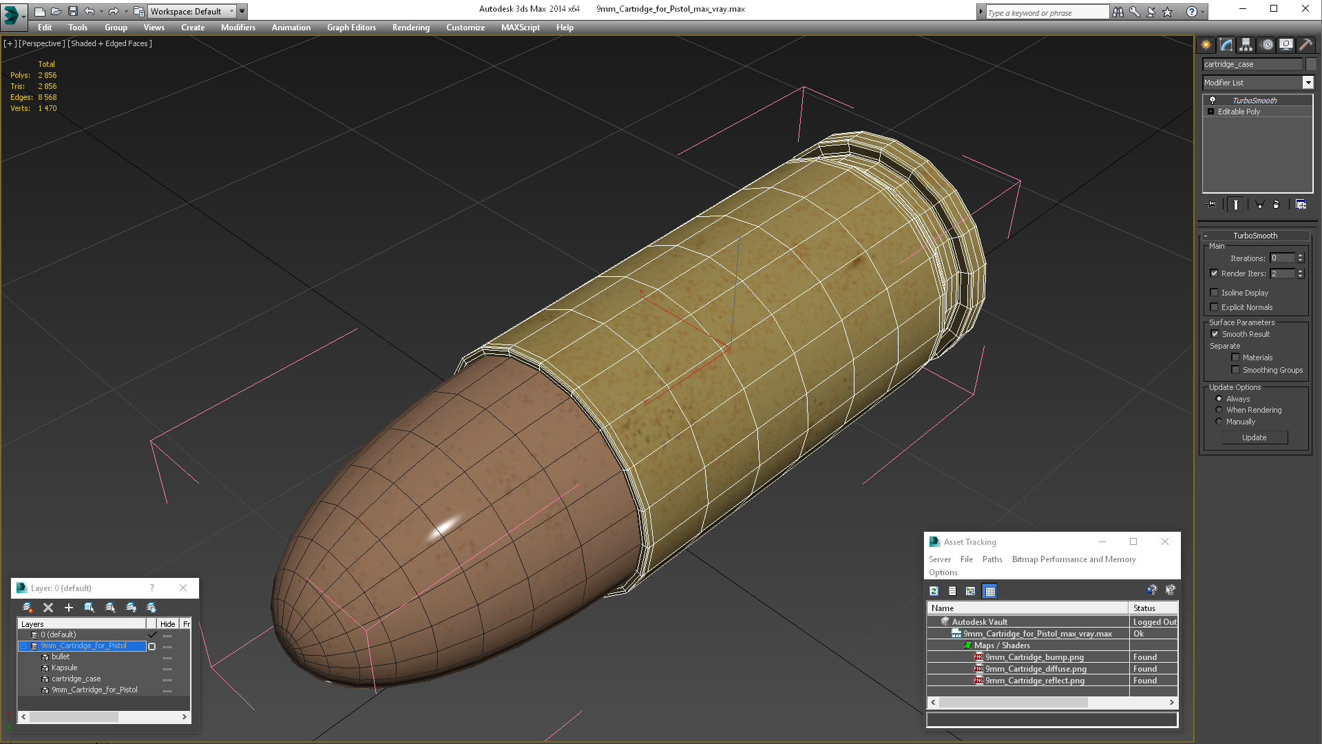
Task: Uncheck Smooth Result checkbox
Action: pyautogui.click(x=1215, y=334)
